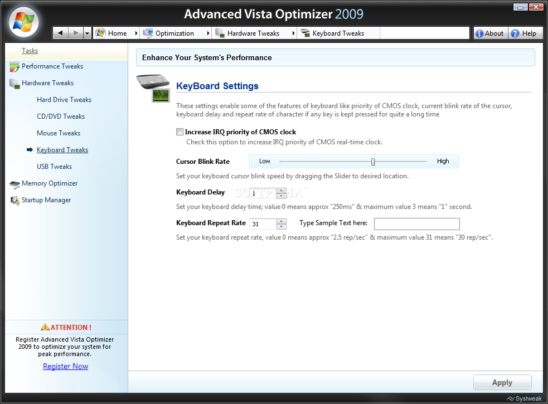
Task: Select Hardware Tweaks in breadcrumb bar
Action: tap(254, 33)
